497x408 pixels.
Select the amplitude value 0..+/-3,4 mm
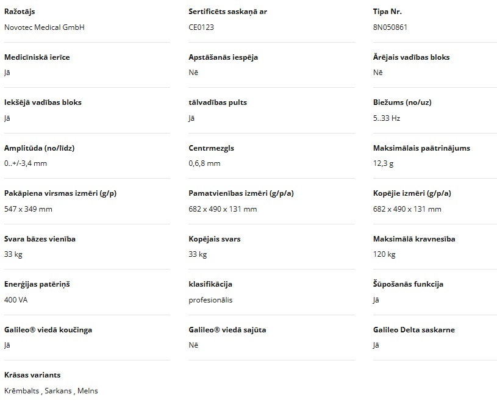26,163
